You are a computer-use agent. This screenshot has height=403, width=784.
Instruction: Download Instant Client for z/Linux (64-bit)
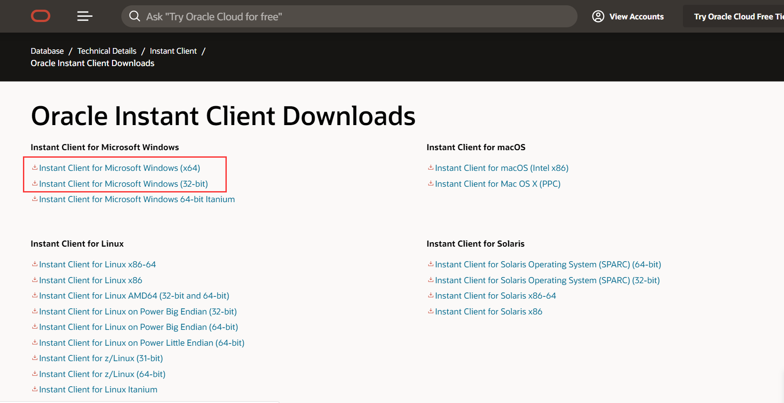click(102, 373)
